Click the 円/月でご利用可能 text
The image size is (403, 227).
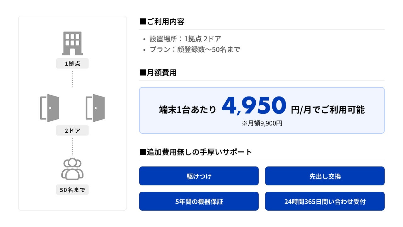click(x=328, y=109)
